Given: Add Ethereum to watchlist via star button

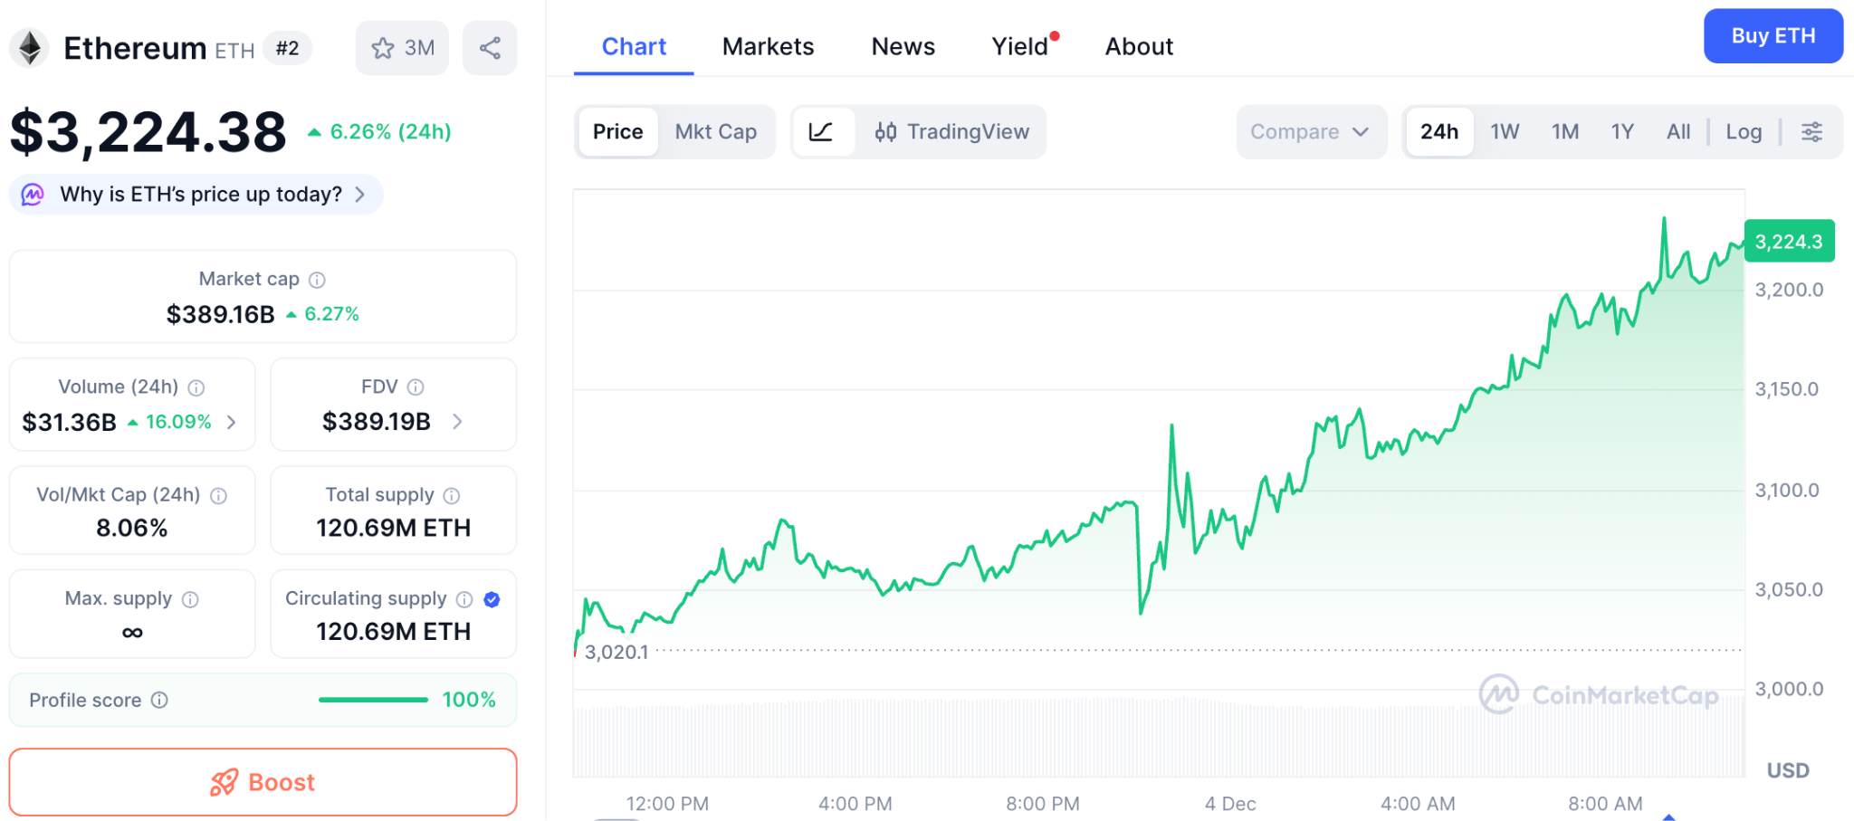Looking at the screenshot, I should click(403, 48).
